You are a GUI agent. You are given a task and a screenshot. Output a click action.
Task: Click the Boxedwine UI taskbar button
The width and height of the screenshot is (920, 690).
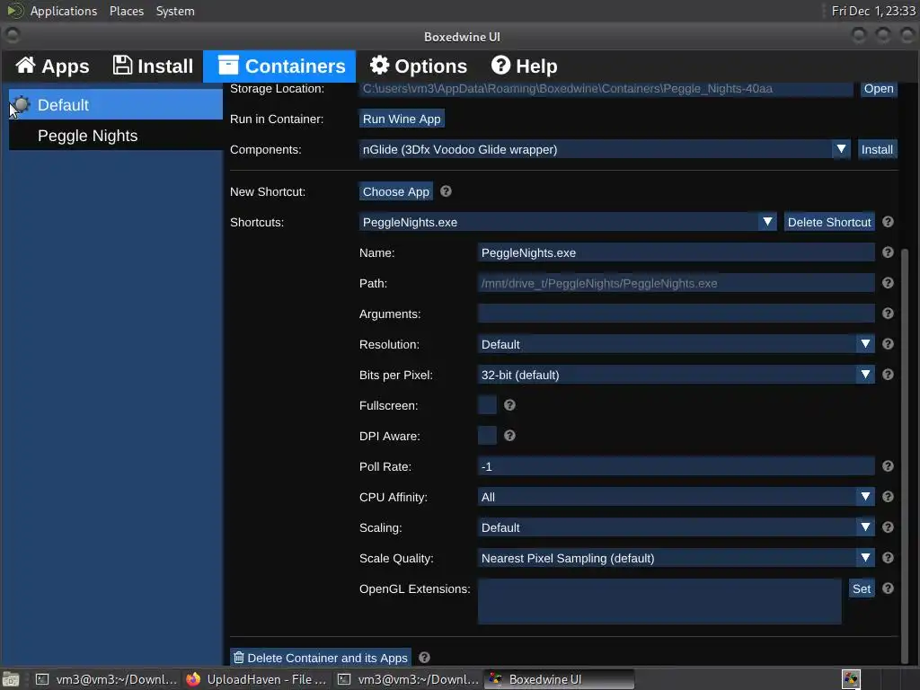tap(559, 679)
